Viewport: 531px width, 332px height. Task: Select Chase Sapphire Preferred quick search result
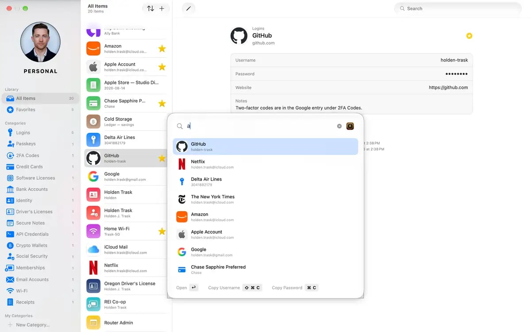pos(265,270)
